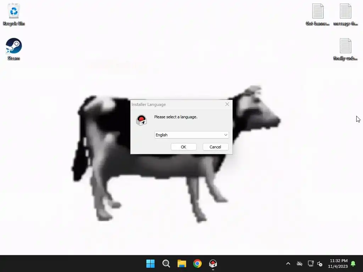This screenshot has height=272, width=363.
Task: Expand the English language dropdown
Action: (x=191, y=135)
